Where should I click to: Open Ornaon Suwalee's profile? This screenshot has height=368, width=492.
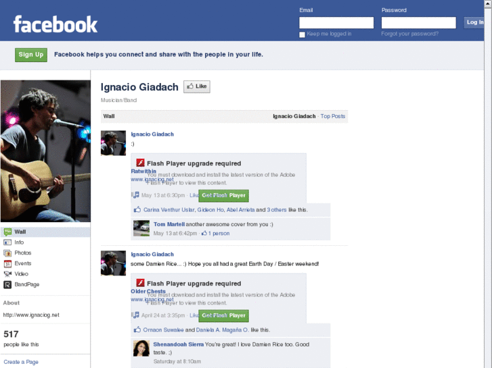pyautogui.click(x=163, y=330)
